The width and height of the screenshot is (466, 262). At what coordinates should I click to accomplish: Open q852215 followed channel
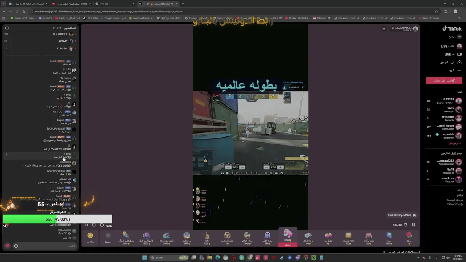coord(444,101)
